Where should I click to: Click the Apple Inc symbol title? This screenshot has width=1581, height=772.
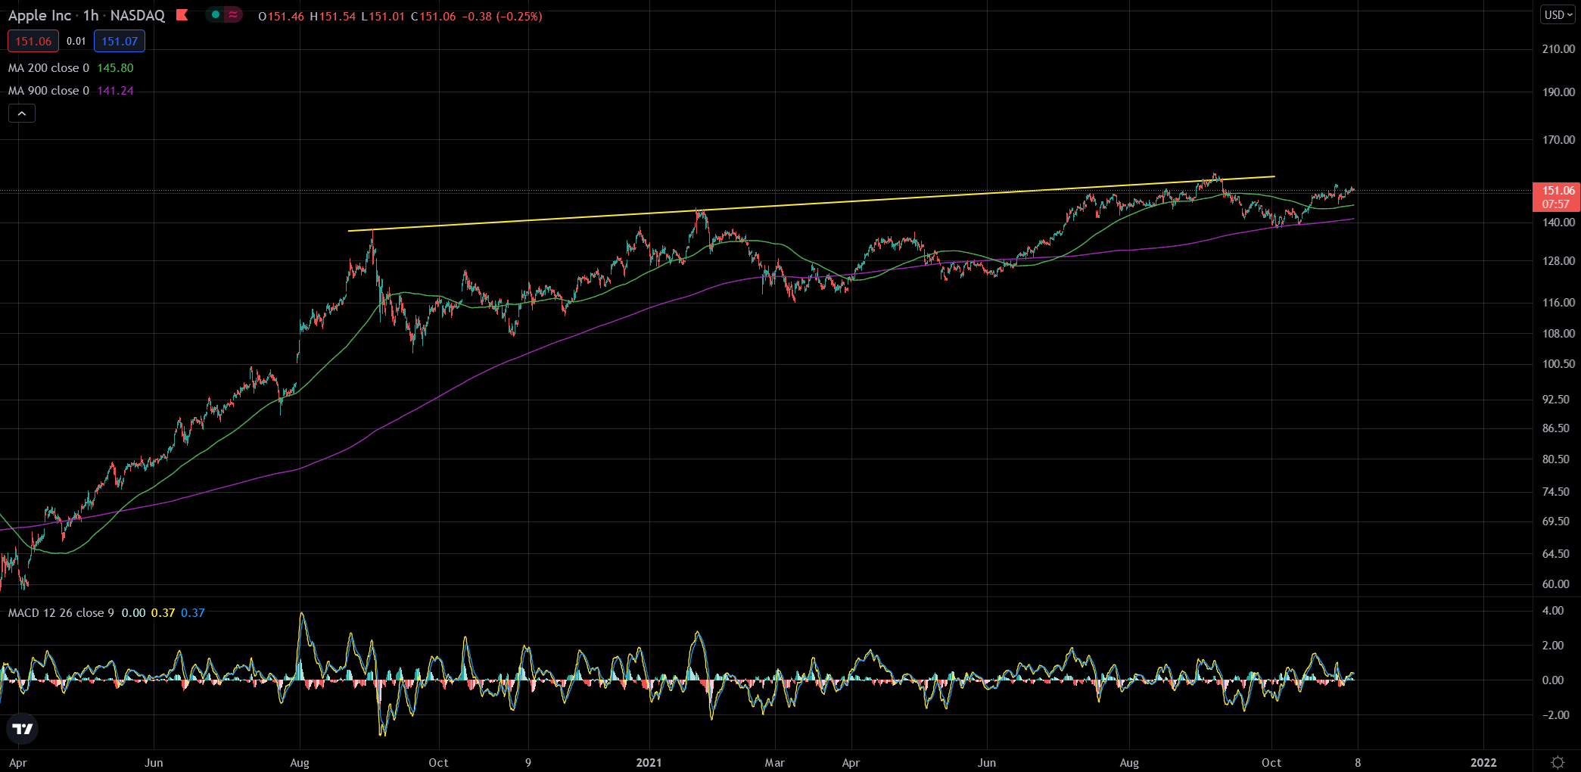(x=39, y=15)
